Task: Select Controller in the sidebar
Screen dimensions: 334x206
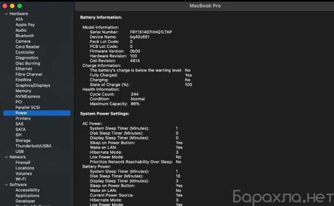Action: pyautogui.click(x=25, y=52)
